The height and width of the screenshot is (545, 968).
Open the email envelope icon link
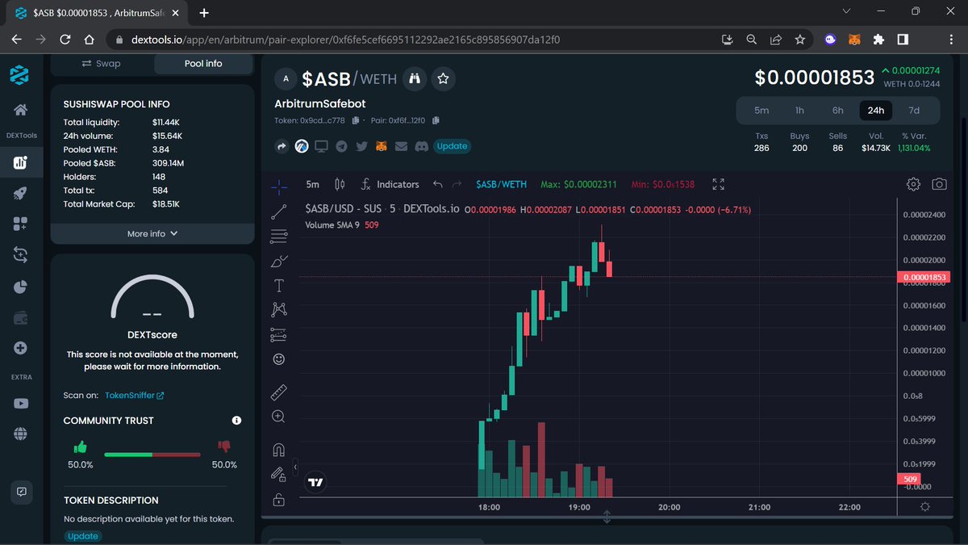401,146
